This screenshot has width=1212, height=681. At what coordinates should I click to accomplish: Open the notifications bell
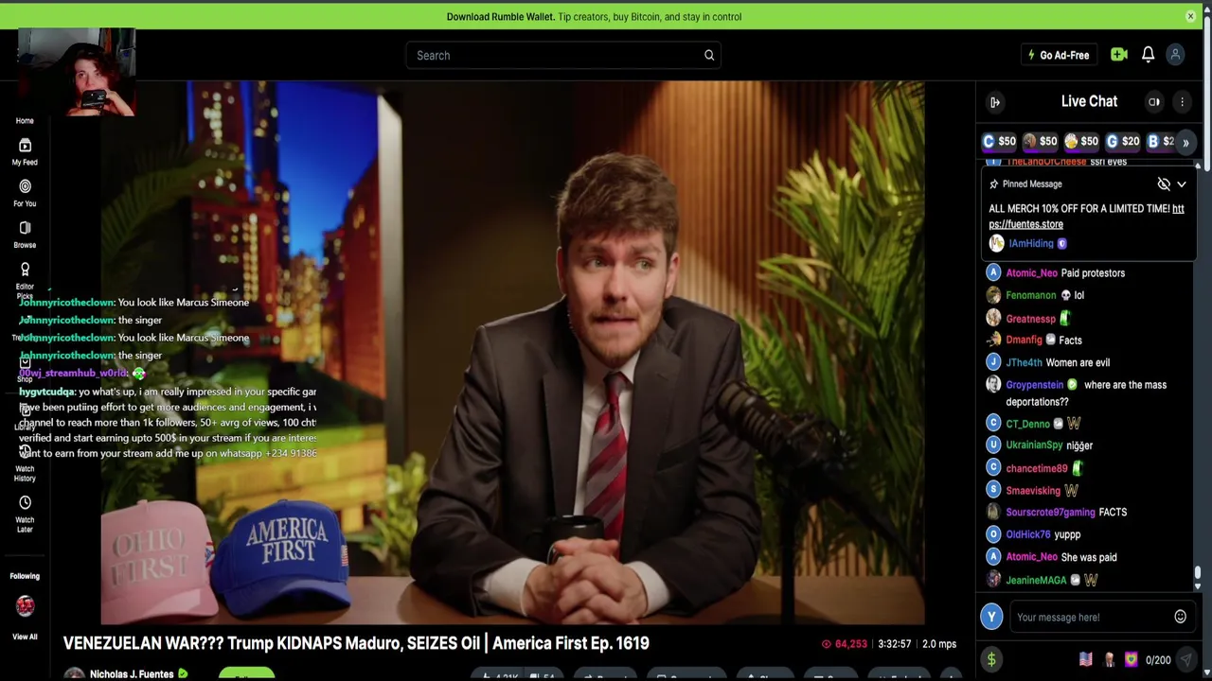point(1148,55)
